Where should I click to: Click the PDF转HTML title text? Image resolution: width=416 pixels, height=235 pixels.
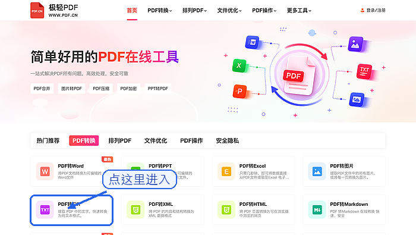(x=253, y=204)
